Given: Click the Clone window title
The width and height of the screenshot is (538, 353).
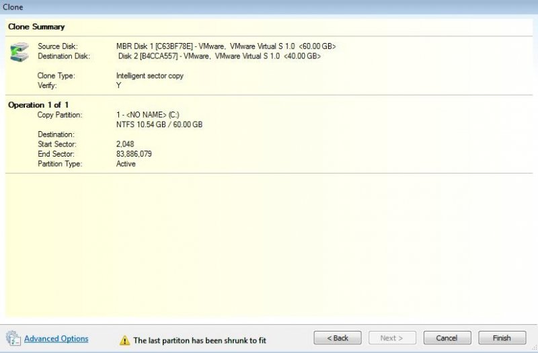Looking at the screenshot, I should (13, 7).
